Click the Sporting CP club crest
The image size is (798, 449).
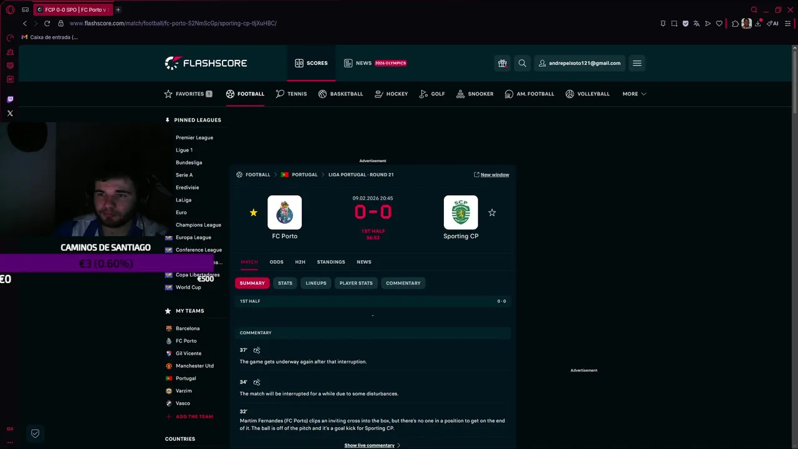point(461,213)
